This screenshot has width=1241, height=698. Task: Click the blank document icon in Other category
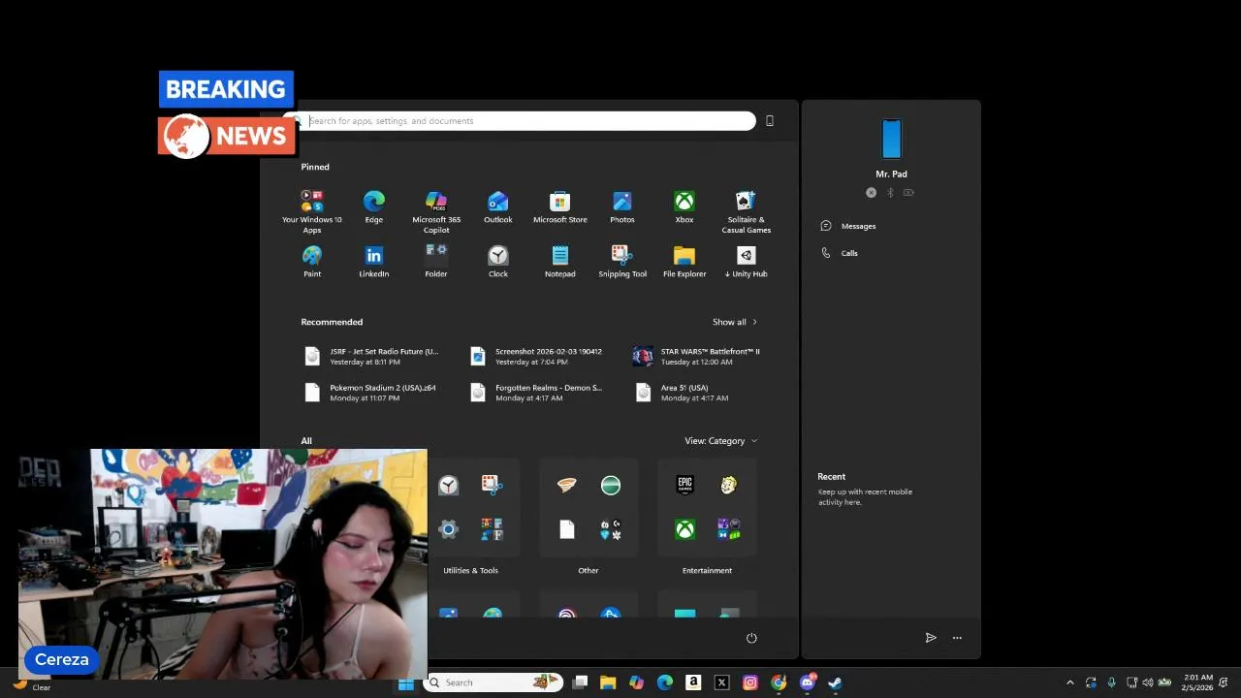567,529
